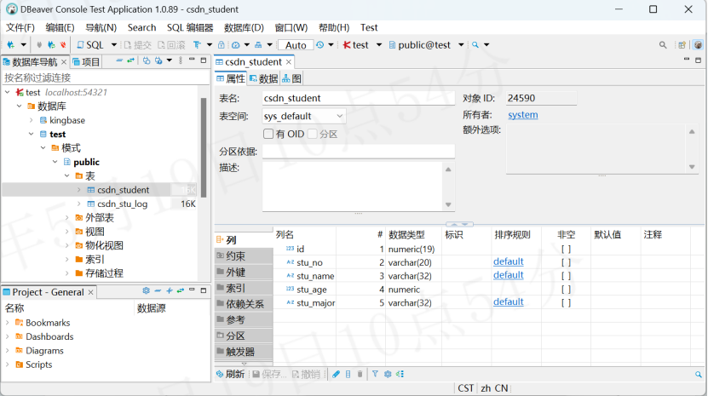The width and height of the screenshot is (708, 396).
Task: Click the blue column icon beside pencil
Action: [348, 374]
